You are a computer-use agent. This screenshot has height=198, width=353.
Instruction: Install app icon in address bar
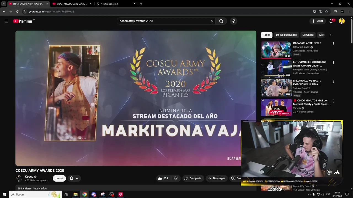315,12
